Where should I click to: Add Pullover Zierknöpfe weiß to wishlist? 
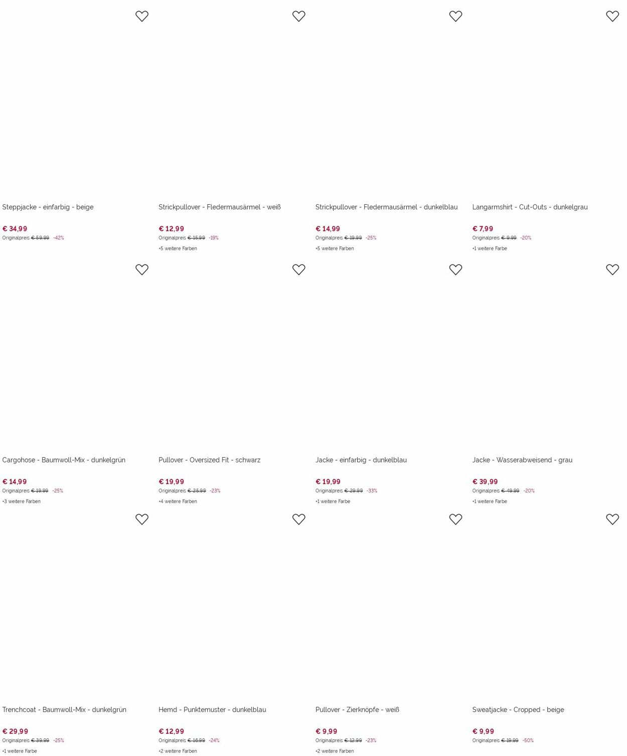pyautogui.click(x=455, y=520)
